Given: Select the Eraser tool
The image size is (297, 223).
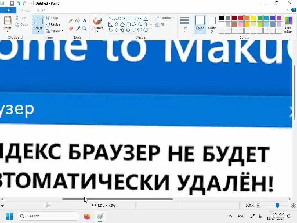Looking at the screenshot, I should [x=71, y=29].
